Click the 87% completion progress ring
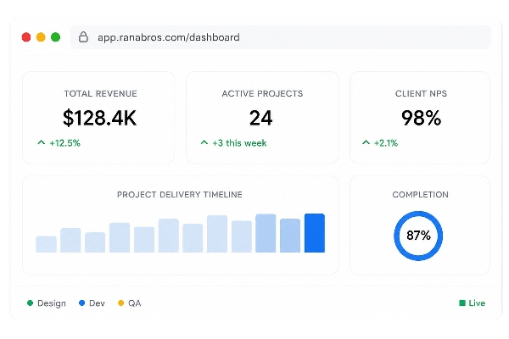The image size is (509, 339). (x=418, y=236)
